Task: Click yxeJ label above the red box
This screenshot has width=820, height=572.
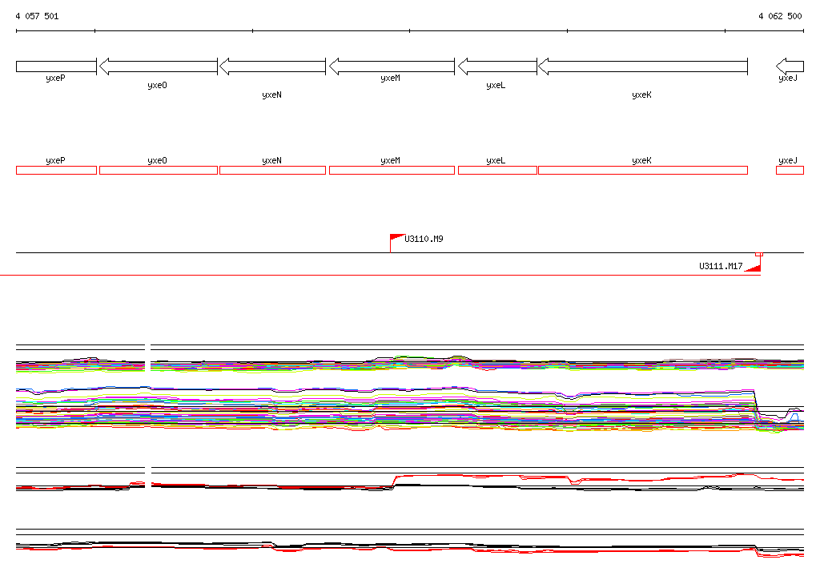Action: [788, 161]
